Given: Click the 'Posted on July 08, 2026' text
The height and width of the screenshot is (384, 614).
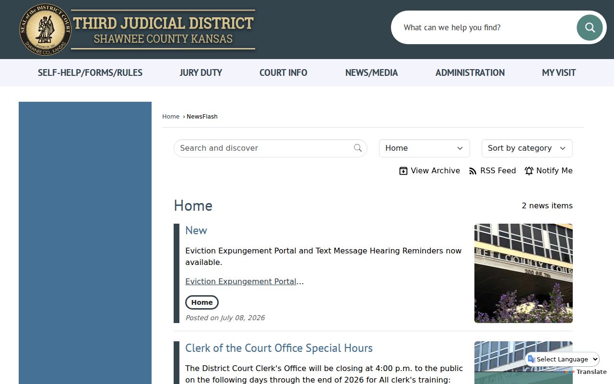Looking at the screenshot, I should 225,318.
